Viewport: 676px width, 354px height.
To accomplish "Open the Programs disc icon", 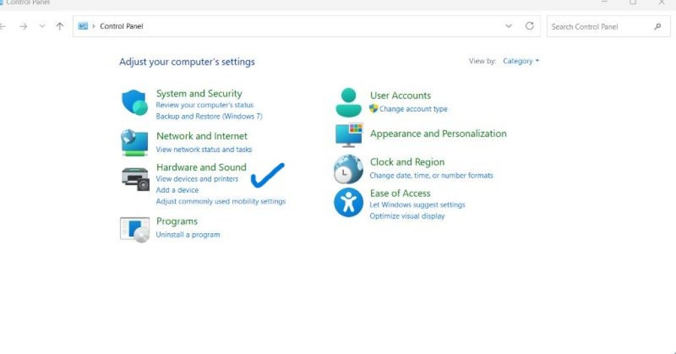I will point(135,230).
